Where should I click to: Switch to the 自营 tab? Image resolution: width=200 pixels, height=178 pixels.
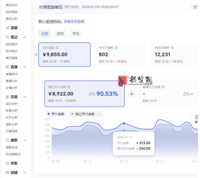61,34
